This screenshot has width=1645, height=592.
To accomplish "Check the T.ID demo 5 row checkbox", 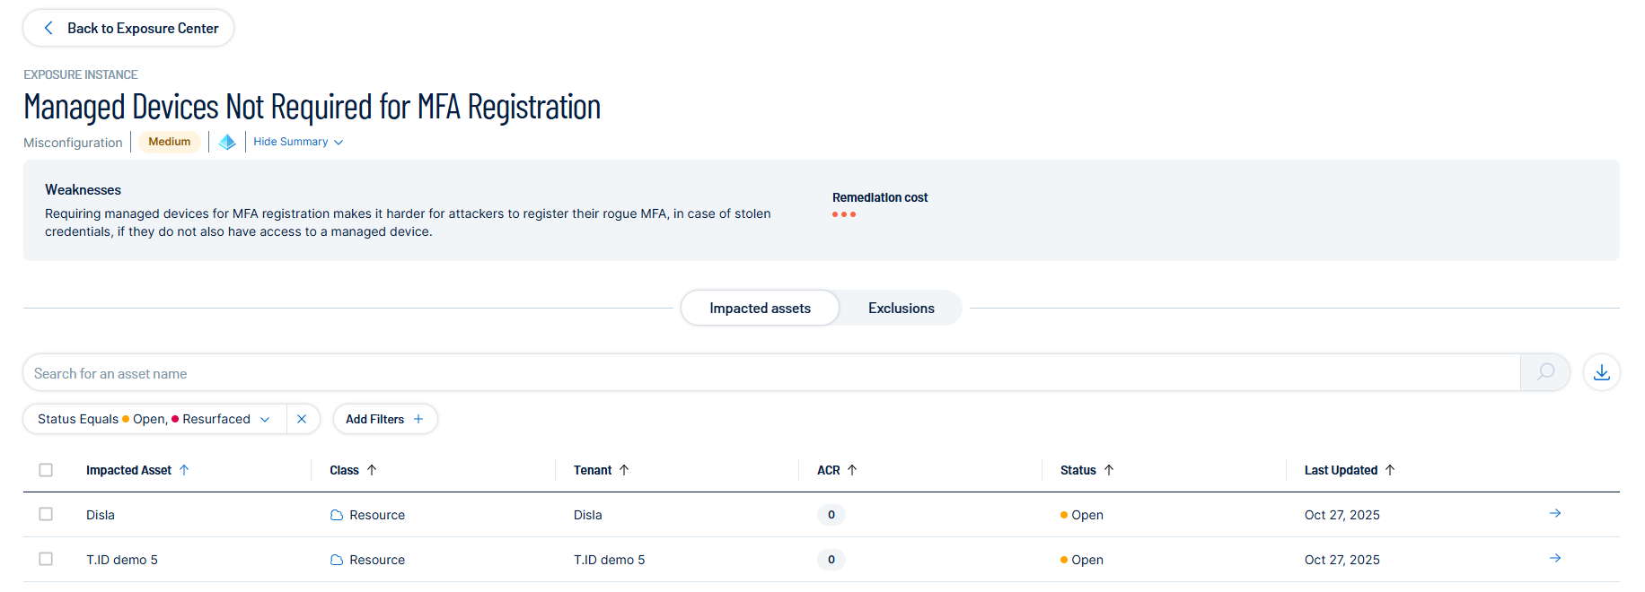I will (46, 559).
